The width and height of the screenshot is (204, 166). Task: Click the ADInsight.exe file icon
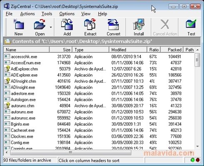[7, 87]
